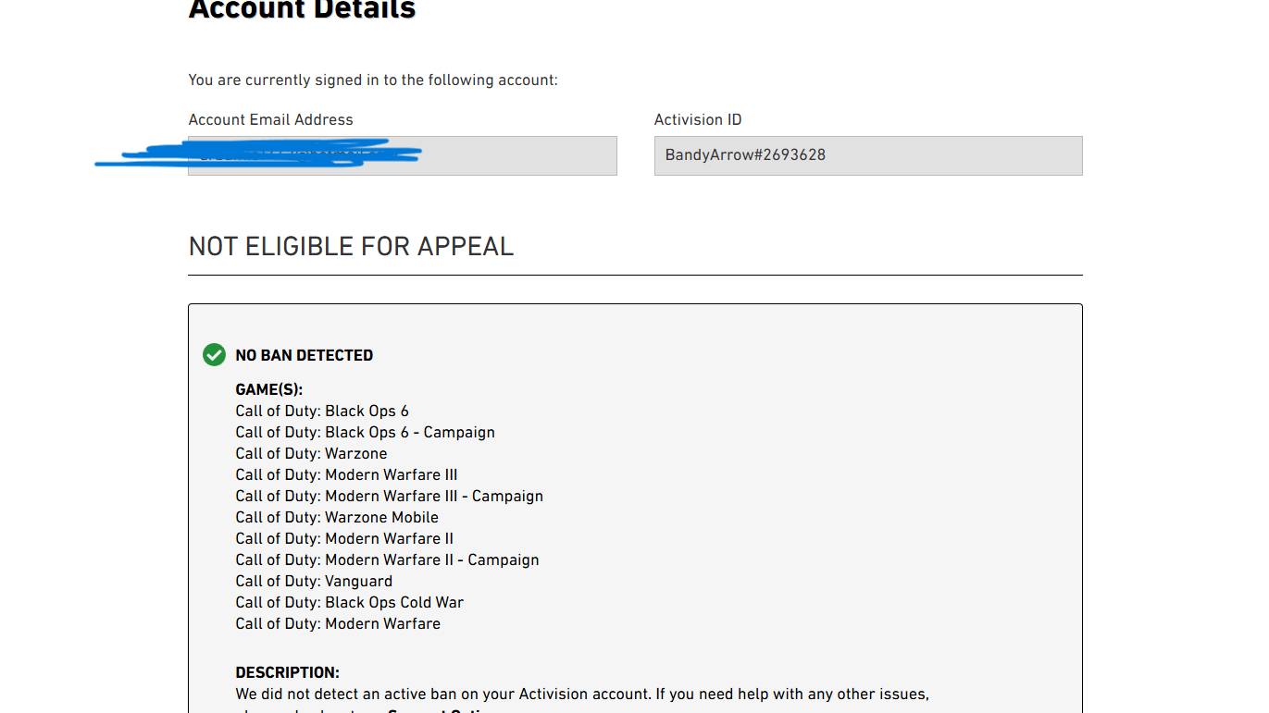The image size is (1269, 713).
Task: Select Call of Duty: Black Ops 6 entry
Action: tap(321, 411)
